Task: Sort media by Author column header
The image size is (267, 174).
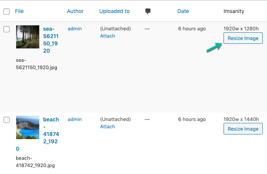Action: (75, 11)
